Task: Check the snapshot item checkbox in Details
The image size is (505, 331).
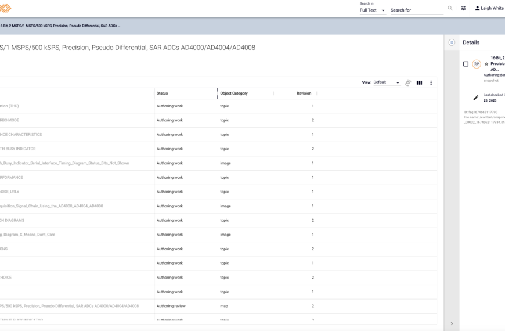Action: tap(466, 64)
